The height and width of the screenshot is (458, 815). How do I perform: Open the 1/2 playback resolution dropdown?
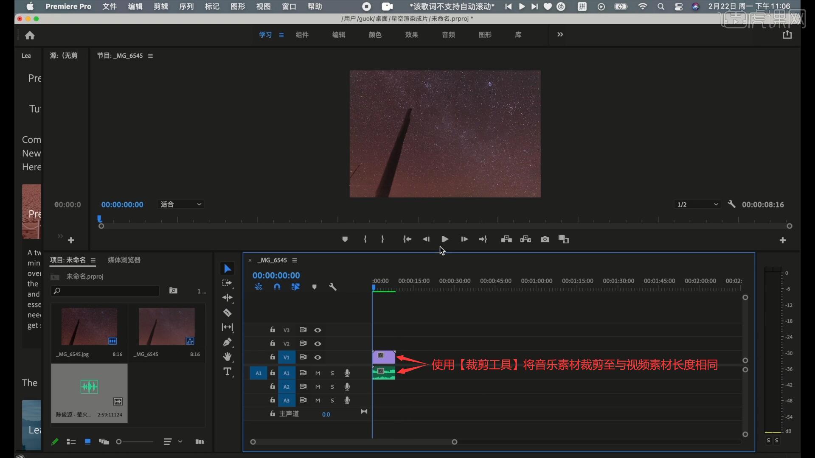tap(697, 204)
